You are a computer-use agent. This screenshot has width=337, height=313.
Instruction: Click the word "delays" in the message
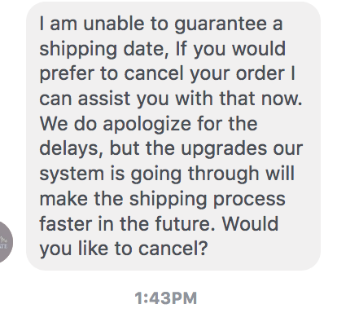pos(69,149)
